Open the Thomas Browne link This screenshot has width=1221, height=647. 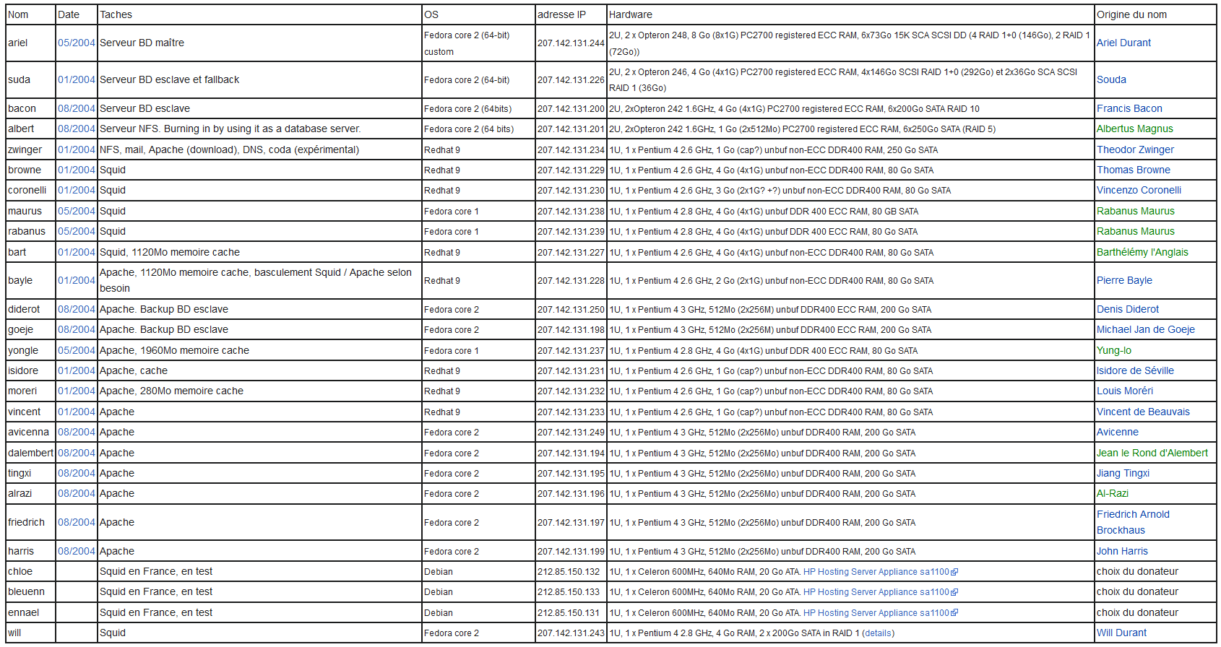pyautogui.click(x=1133, y=170)
